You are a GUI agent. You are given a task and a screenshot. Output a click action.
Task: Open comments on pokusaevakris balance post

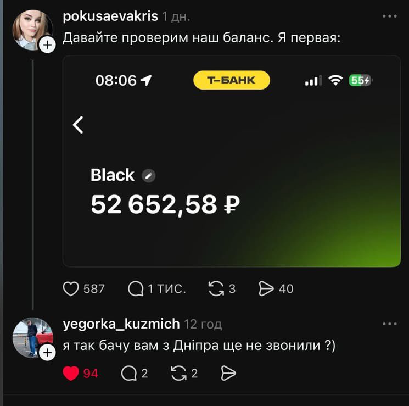coord(136,289)
